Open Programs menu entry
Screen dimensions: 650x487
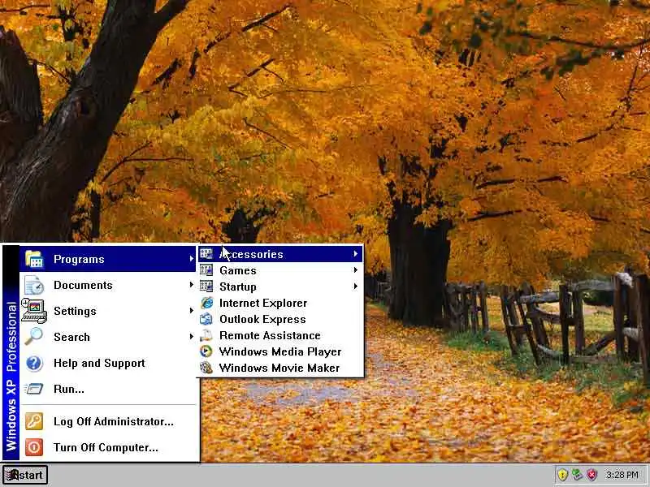point(108,259)
